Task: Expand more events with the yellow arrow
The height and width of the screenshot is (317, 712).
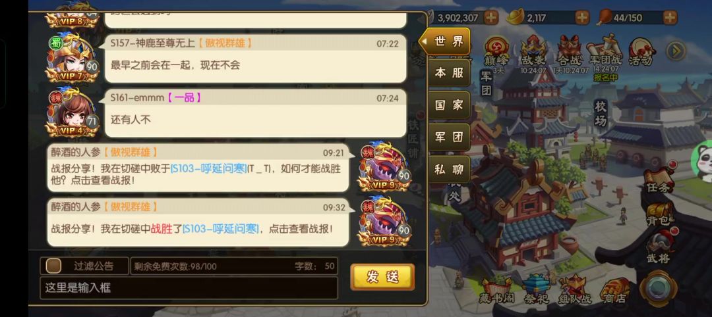Action: tap(676, 51)
